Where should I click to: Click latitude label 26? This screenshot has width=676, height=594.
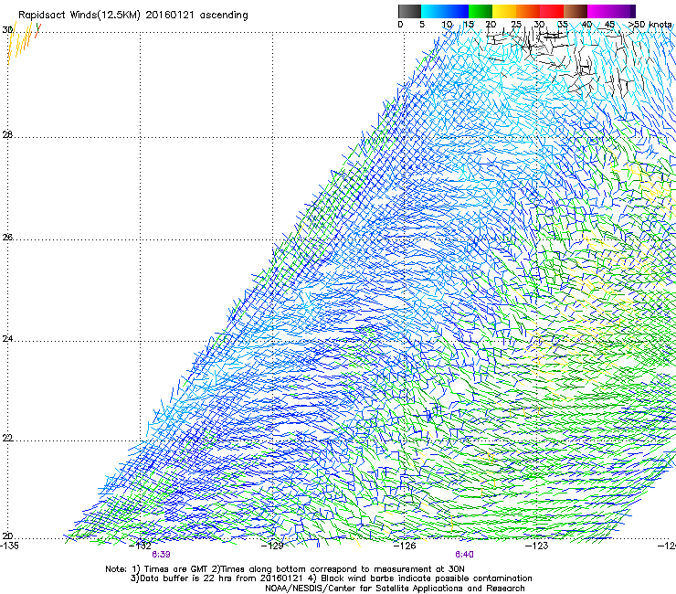point(7,238)
